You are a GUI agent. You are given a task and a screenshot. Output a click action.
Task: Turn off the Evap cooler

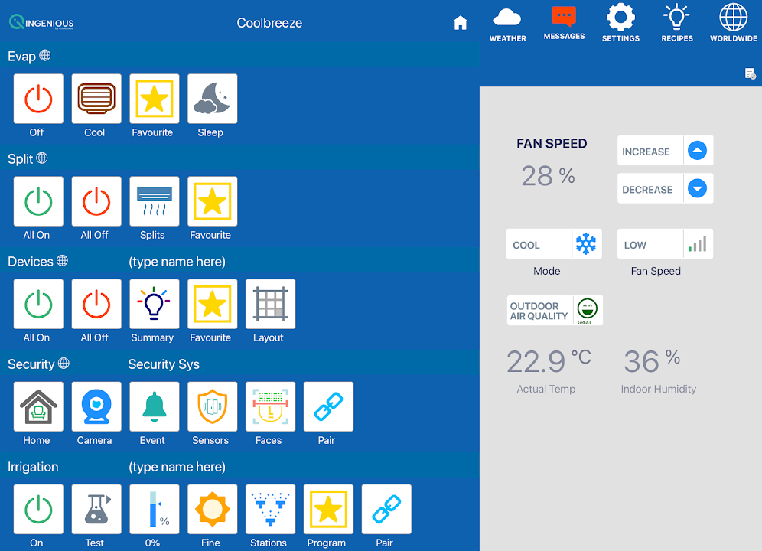click(x=38, y=99)
